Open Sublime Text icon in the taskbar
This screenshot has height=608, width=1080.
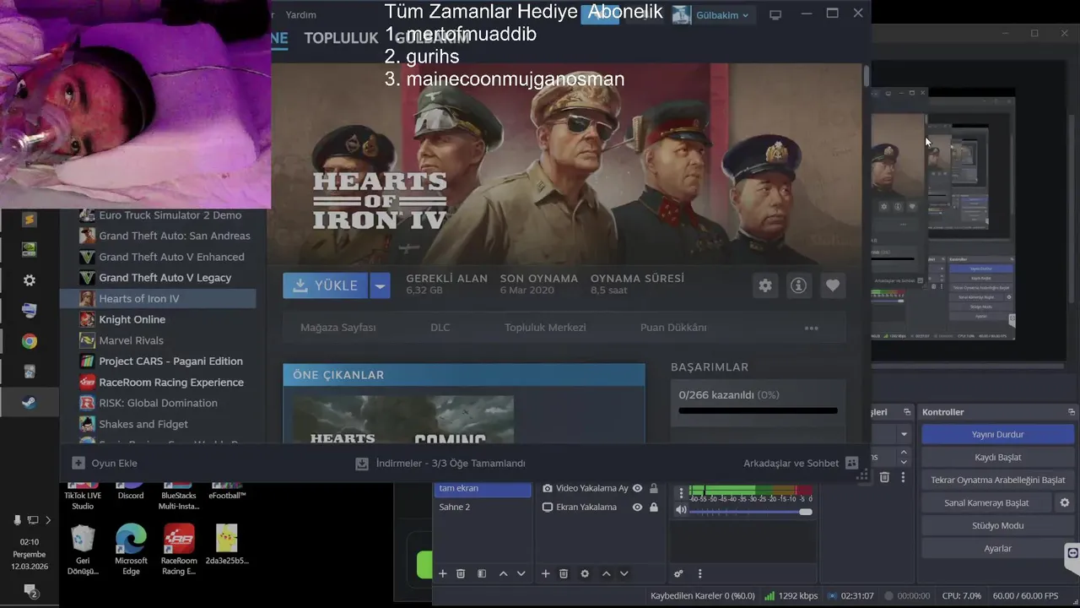(x=30, y=220)
